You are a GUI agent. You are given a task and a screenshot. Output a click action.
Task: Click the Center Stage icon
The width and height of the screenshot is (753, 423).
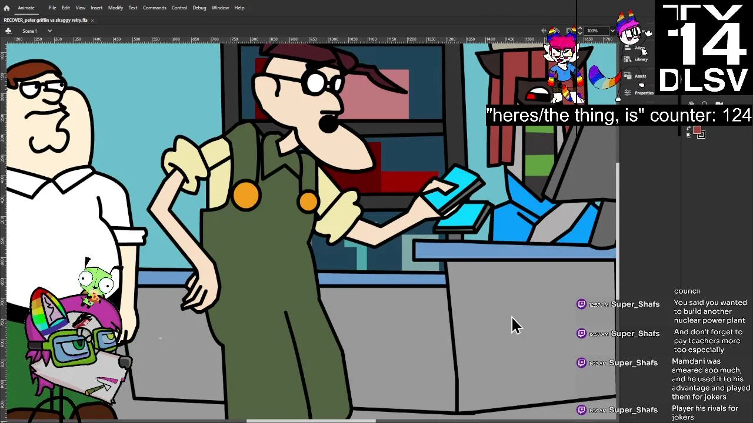click(x=544, y=31)
